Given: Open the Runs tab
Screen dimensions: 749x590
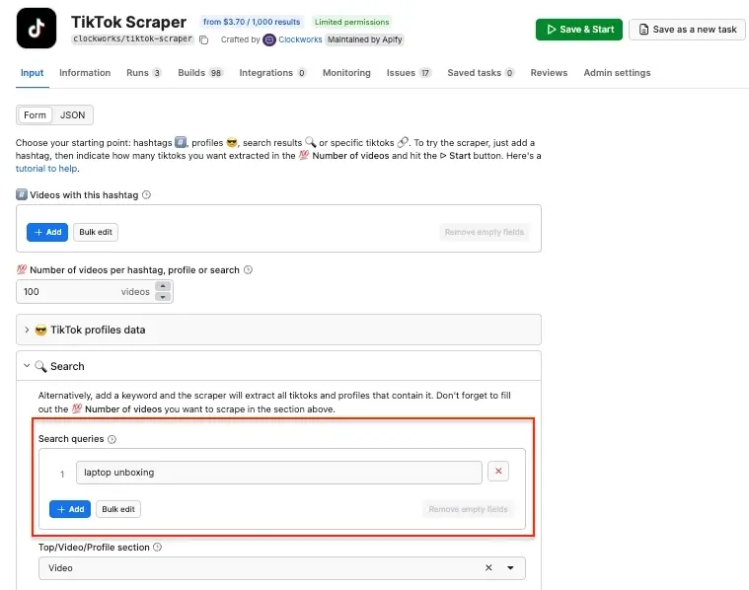Looking at the screenshot, I should 143,73.
